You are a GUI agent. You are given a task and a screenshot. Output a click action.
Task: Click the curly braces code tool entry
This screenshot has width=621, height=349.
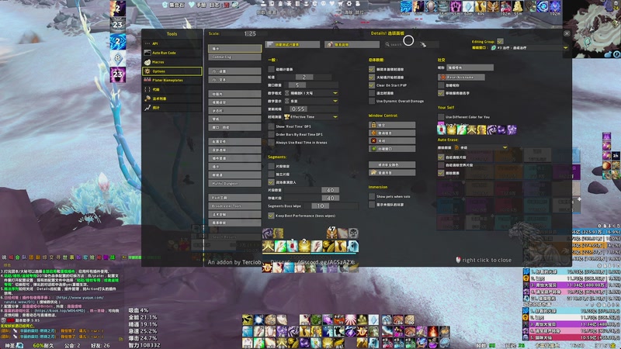[x=172, y=89]
